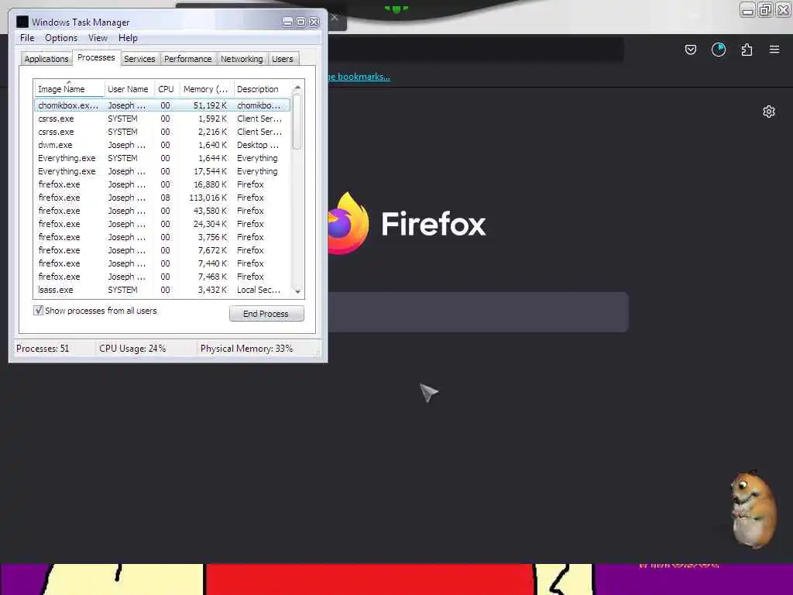Switch to the Performance tab
Viewport: 793px width, 595px height.
pyautogui.click(x=187, y=59)
